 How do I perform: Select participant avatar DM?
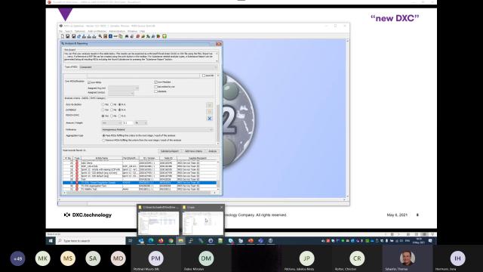click(206, 258)
